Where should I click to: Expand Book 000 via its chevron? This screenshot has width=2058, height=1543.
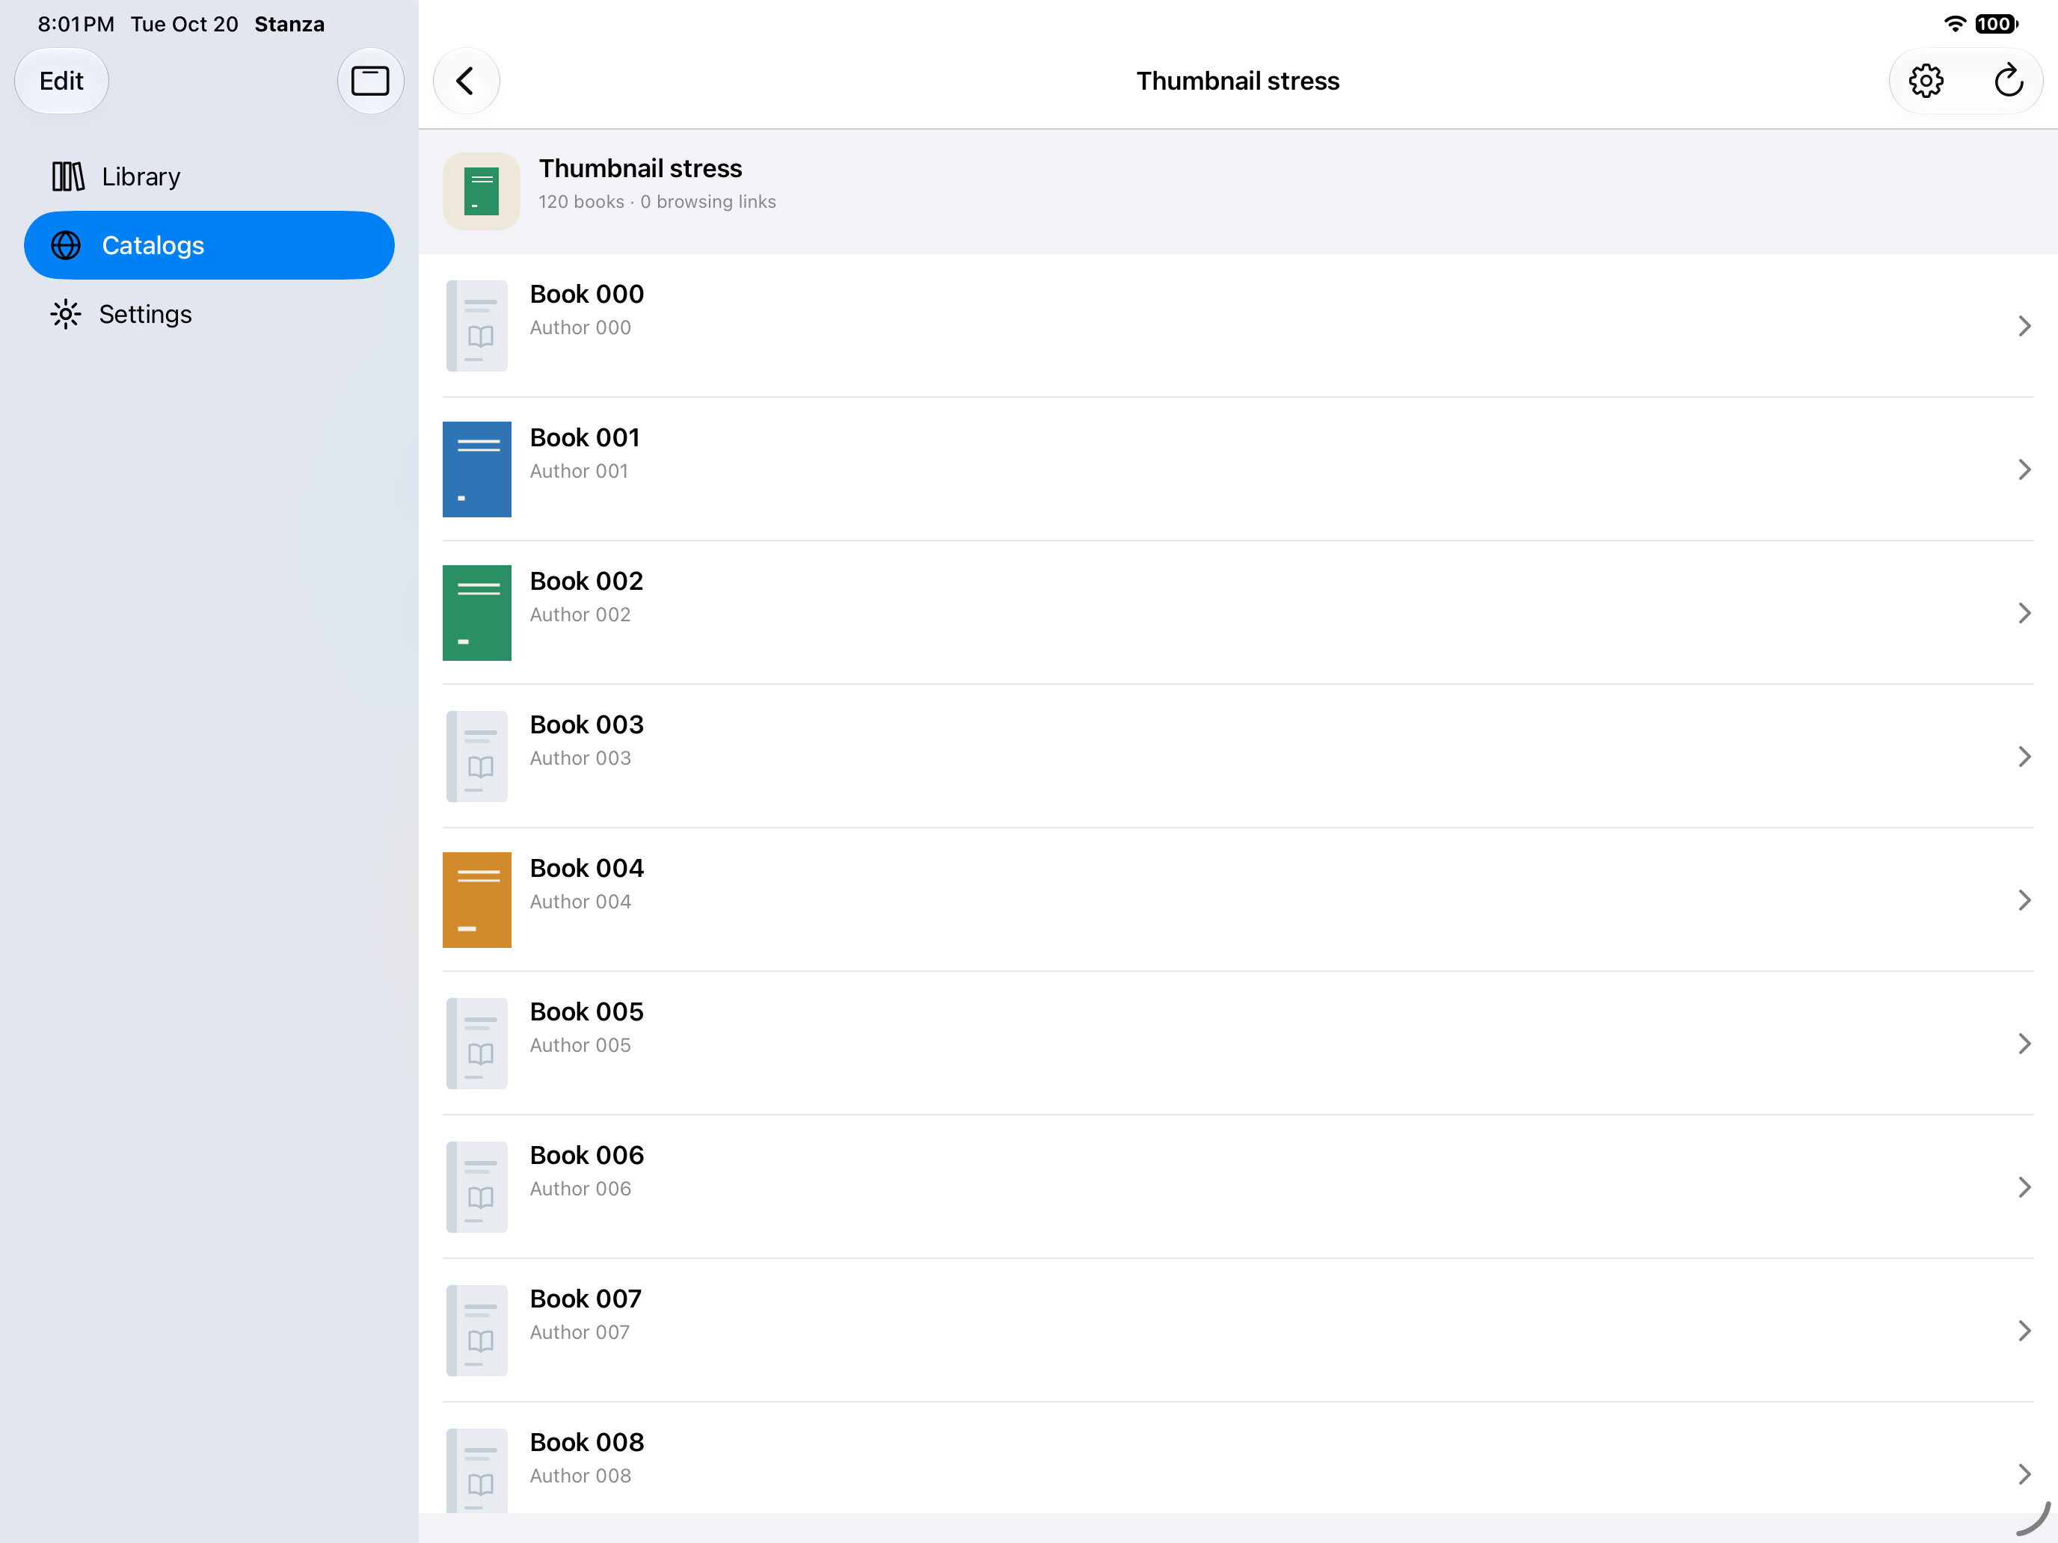coord(2024,325)
